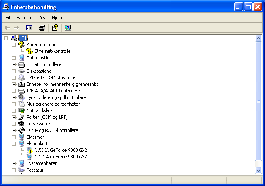Click the scrollbar down arrow

tap(259, 170)
